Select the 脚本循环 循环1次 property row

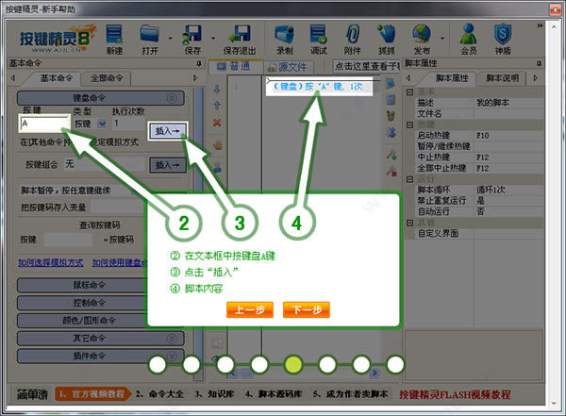[x=480, y=190]
